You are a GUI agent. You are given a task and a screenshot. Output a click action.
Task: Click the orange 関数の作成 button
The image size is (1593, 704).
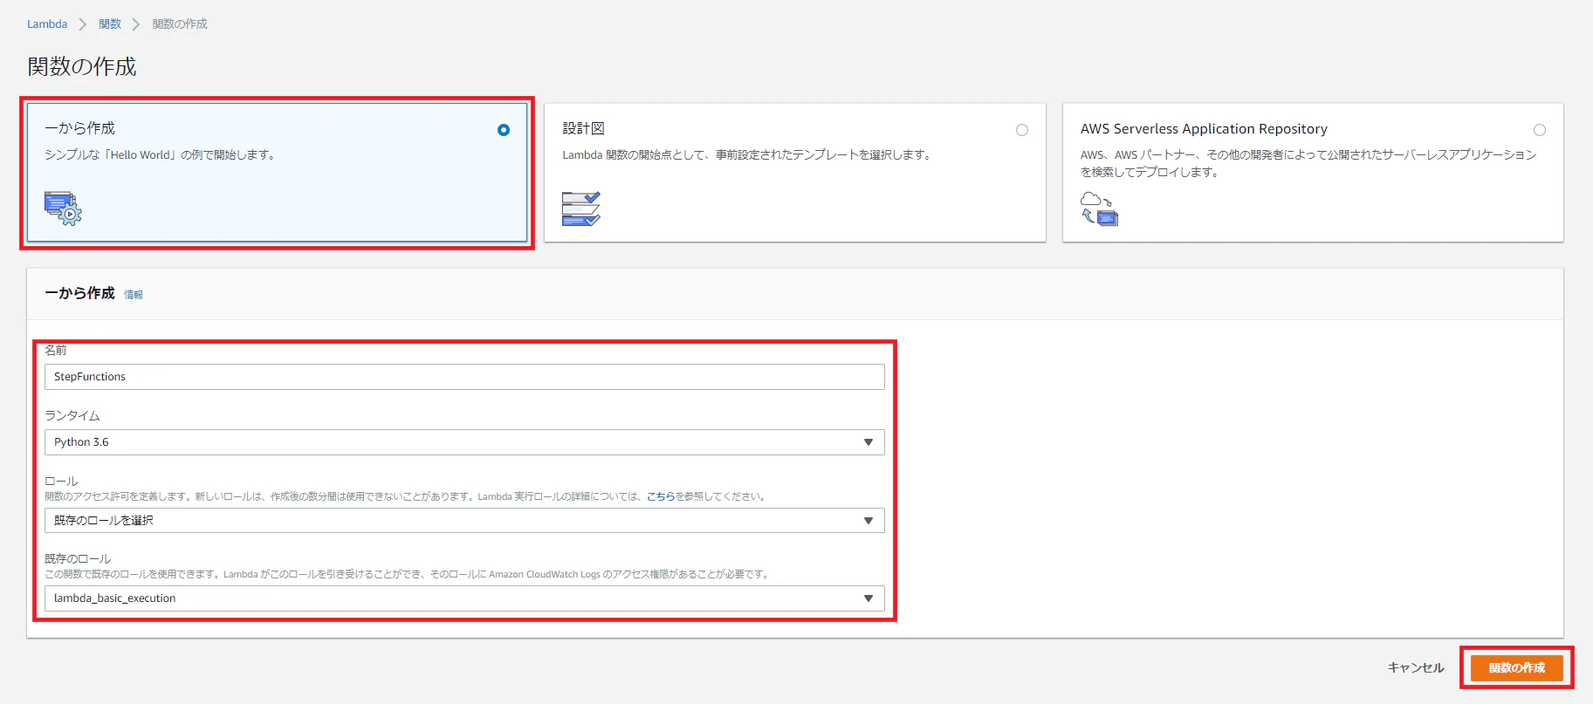point(1517,667)
